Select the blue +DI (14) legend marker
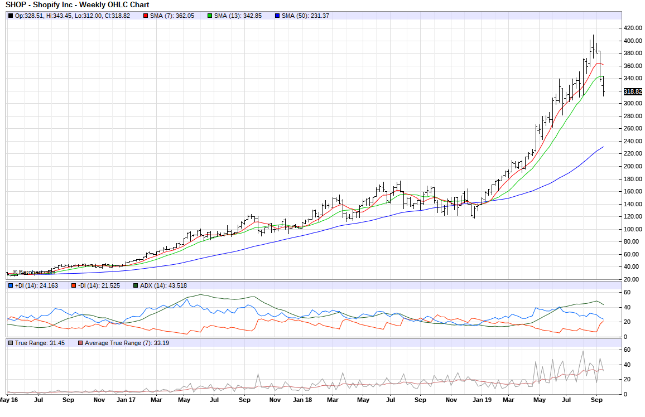645x417 pixels. pos(11,285)
